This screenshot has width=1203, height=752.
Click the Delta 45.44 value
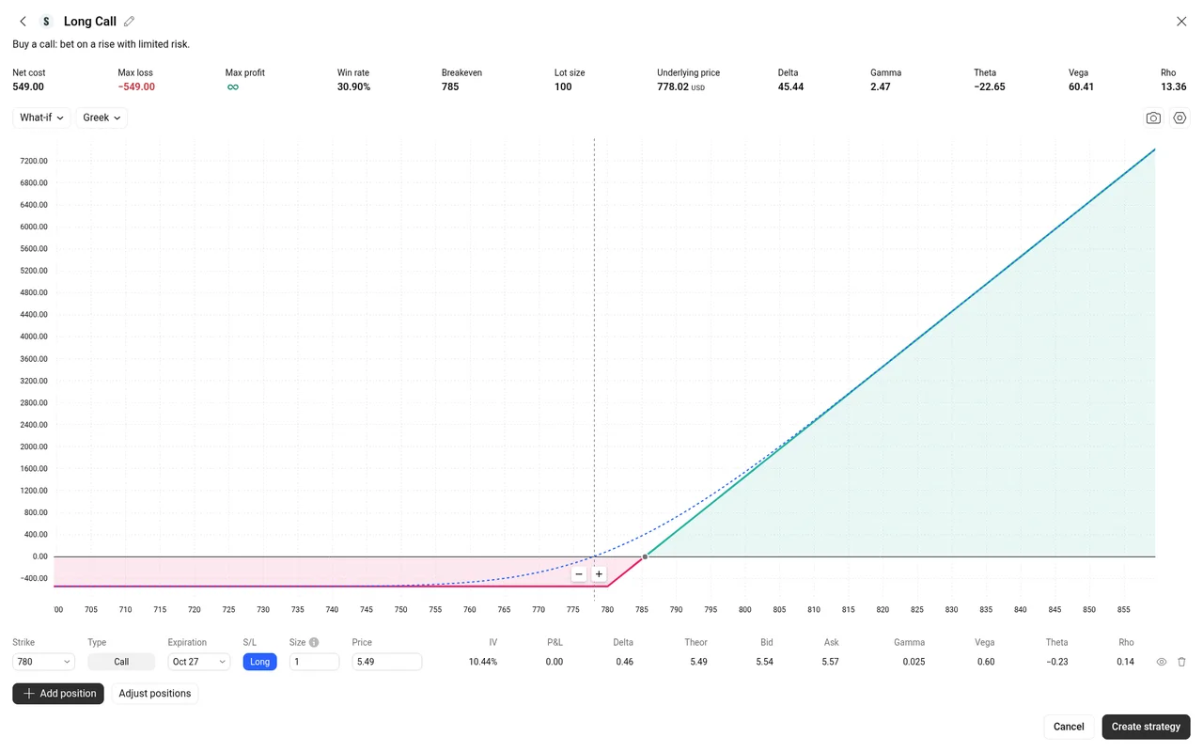[x=790, y=86]
